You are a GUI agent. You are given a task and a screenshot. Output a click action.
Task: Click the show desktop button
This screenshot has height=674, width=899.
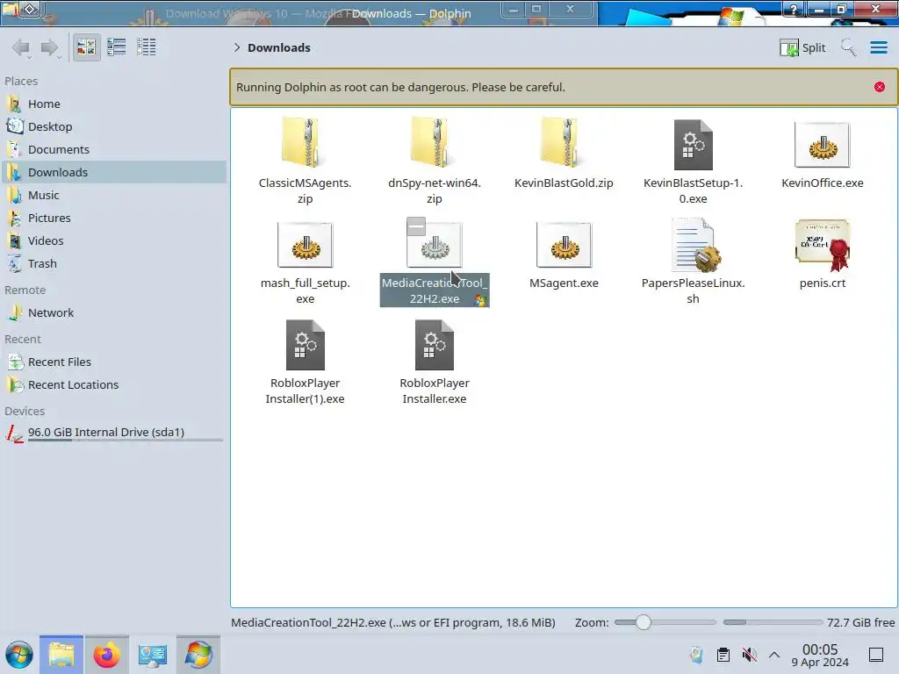pos(876,655)
